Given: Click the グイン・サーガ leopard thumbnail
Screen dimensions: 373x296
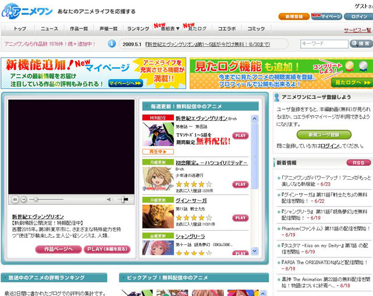Looking at the screenshot, I should point(158,216).
